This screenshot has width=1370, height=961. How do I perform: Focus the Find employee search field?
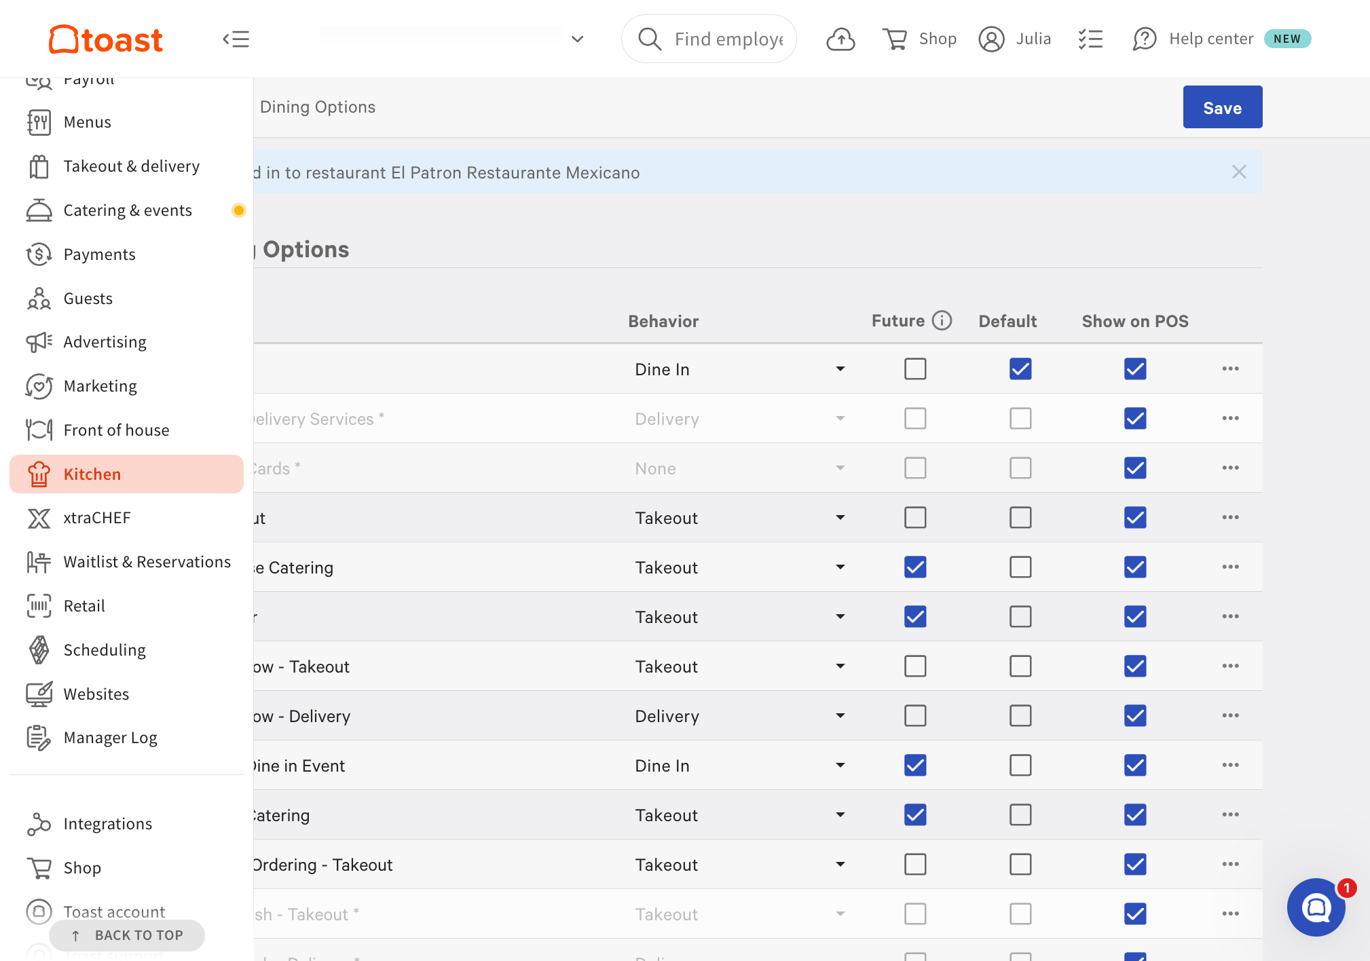pyautogui.click(x=709, y=39)
